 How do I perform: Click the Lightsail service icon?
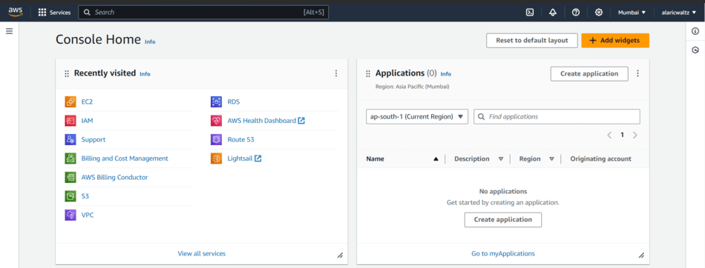pos(216,158)
